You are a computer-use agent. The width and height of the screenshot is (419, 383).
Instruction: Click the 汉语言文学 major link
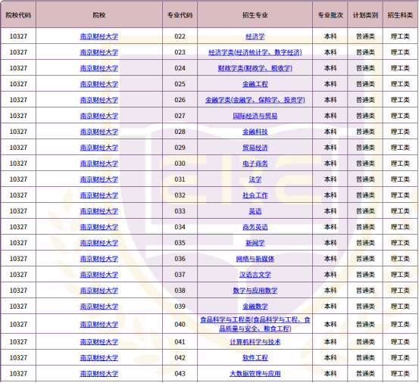255,275
